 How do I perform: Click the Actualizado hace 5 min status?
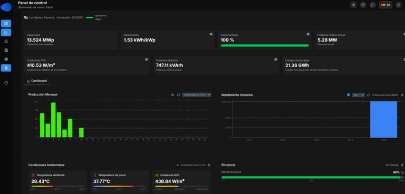[192, 165]
